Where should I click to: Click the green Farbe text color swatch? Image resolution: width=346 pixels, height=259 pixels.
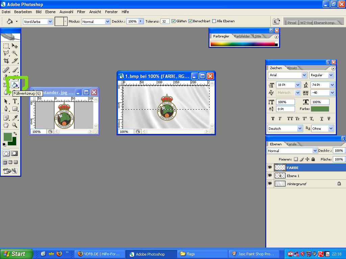pos(320,109)
